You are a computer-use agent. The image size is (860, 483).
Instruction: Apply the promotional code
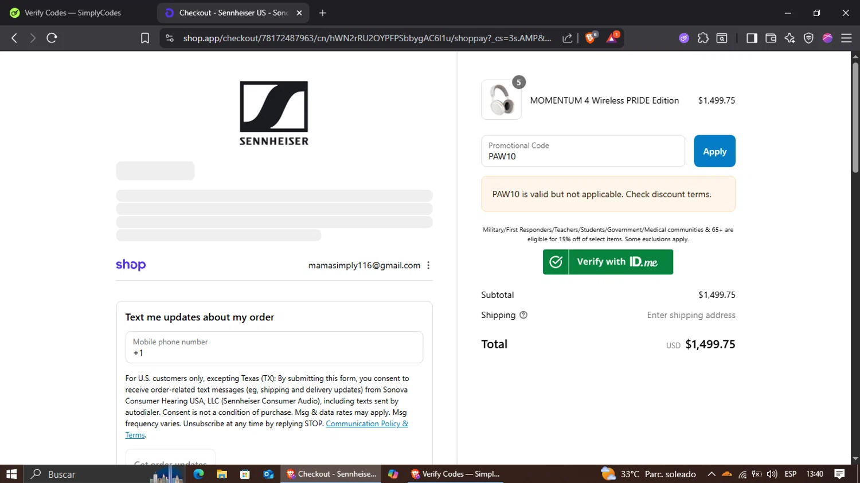[x=714, y=151]
